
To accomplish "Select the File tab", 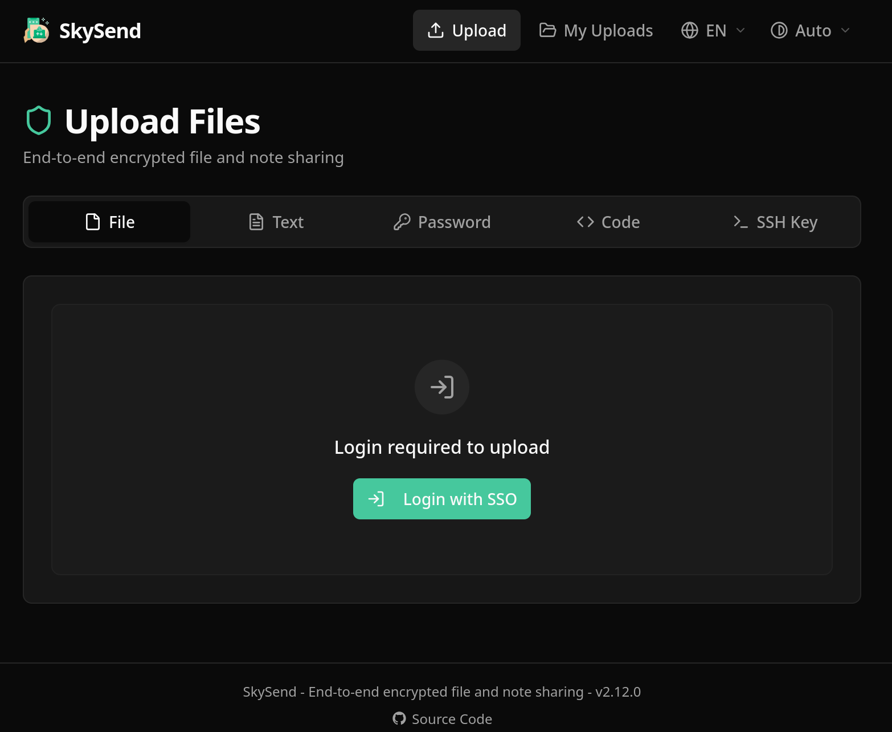I will tap(109, 222).
